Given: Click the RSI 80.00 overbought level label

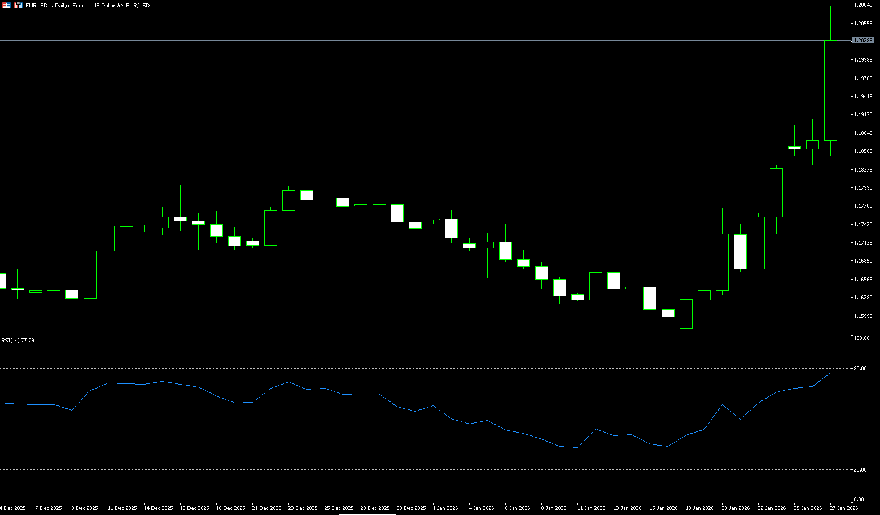Looking at the screenshot, I should click(861, 369).
